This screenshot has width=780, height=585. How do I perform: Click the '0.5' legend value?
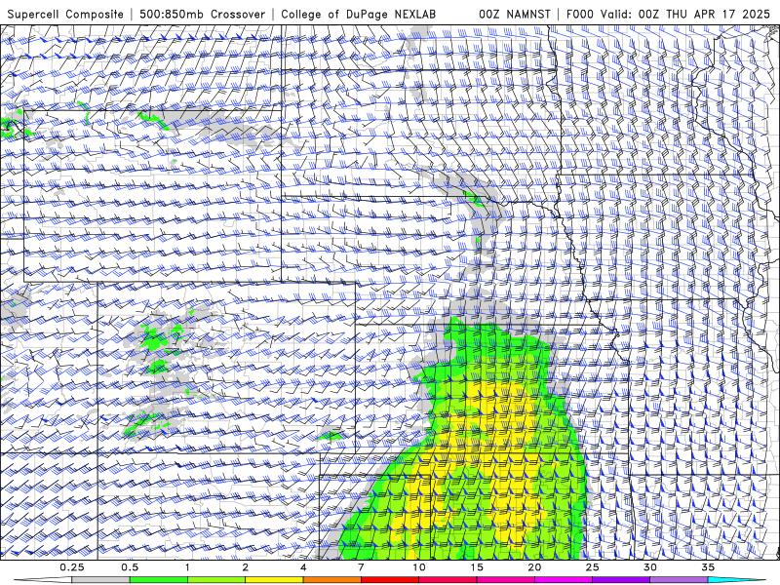coord(130,567)
